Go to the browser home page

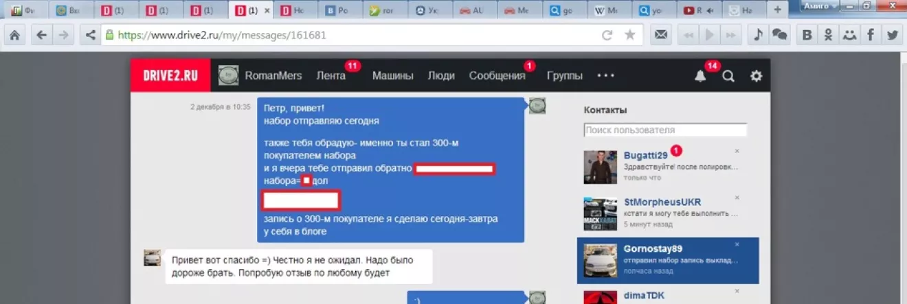pos(14,34)
